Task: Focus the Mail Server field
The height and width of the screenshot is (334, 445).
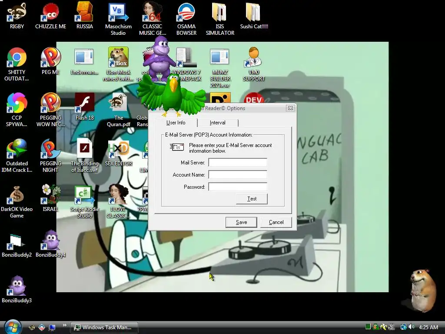Action: (x=238, y=163)
